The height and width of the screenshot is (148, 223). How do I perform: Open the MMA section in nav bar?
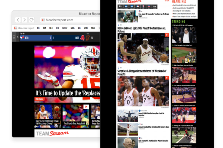point(72,28)
